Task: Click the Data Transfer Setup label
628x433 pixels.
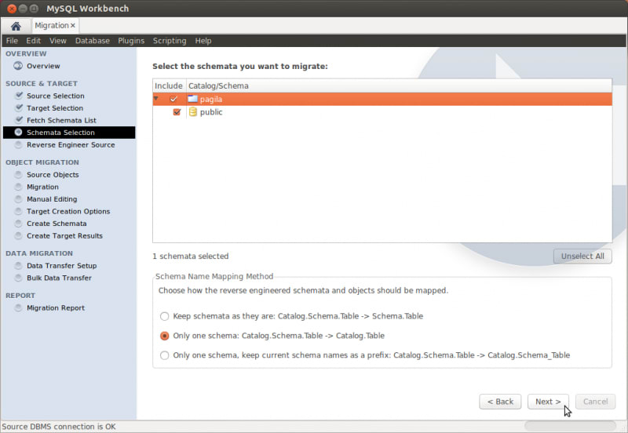Action: (62, 266)
